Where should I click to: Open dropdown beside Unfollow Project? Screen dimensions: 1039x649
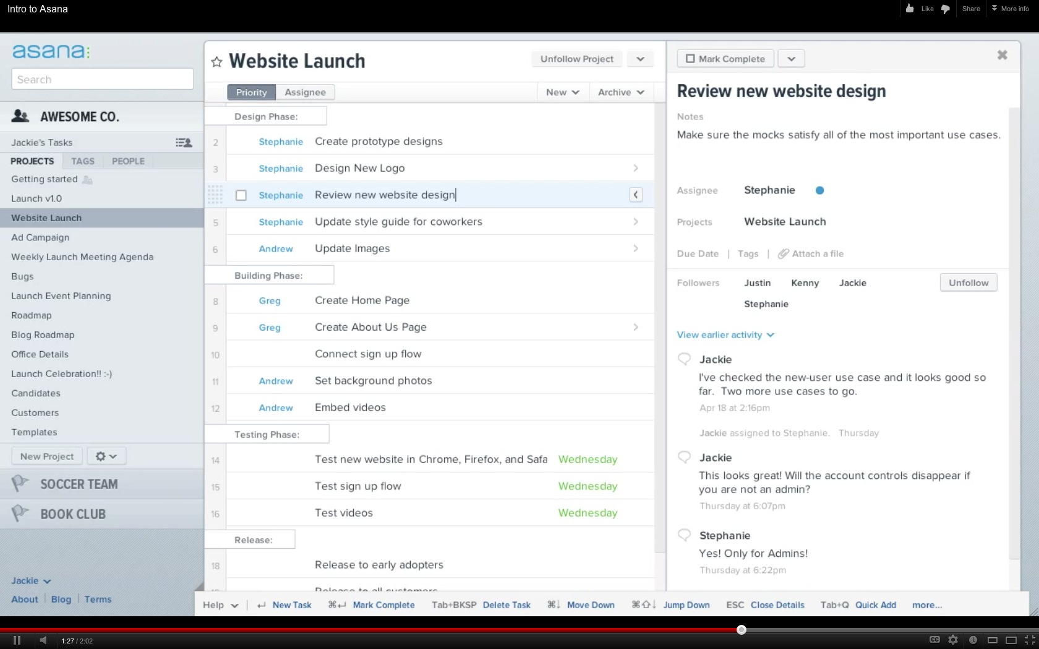(x=641, y=59)
